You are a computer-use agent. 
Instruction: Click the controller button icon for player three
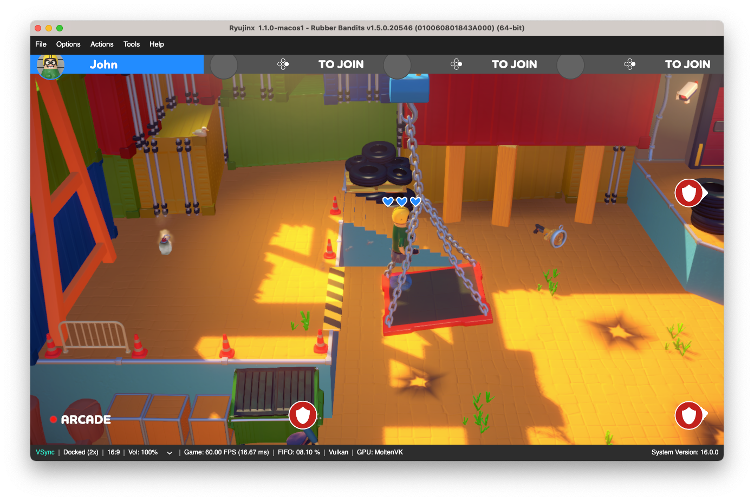click(456, 64)
